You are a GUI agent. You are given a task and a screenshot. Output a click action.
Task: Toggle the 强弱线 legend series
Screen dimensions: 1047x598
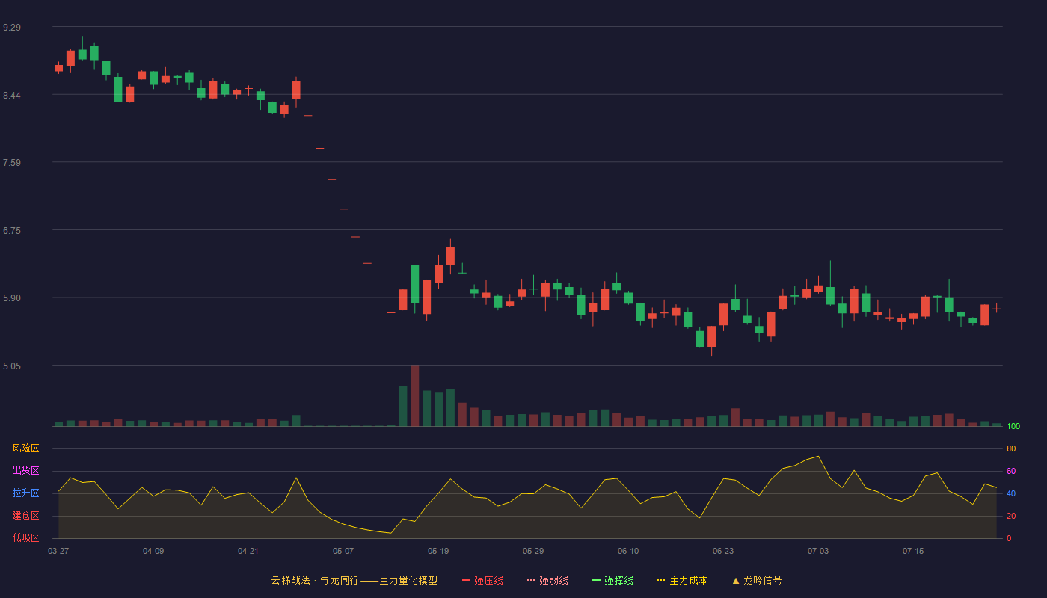click(x=547, y=580)
